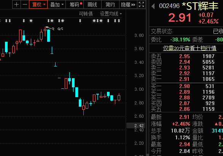Click 卖四 volume 5055
This screenshot has height=156, width=223.
[209, 62]
